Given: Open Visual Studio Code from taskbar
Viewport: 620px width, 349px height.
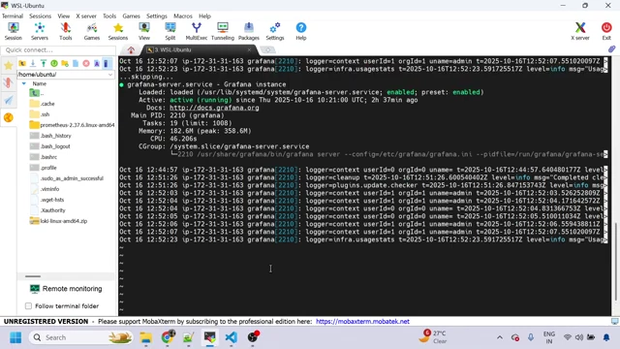Looking at the screenshot, I should pos(231,337).
